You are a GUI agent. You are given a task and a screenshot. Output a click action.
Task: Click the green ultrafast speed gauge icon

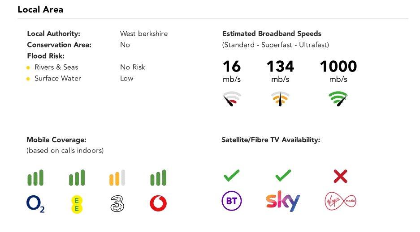[x=338, y=98]
